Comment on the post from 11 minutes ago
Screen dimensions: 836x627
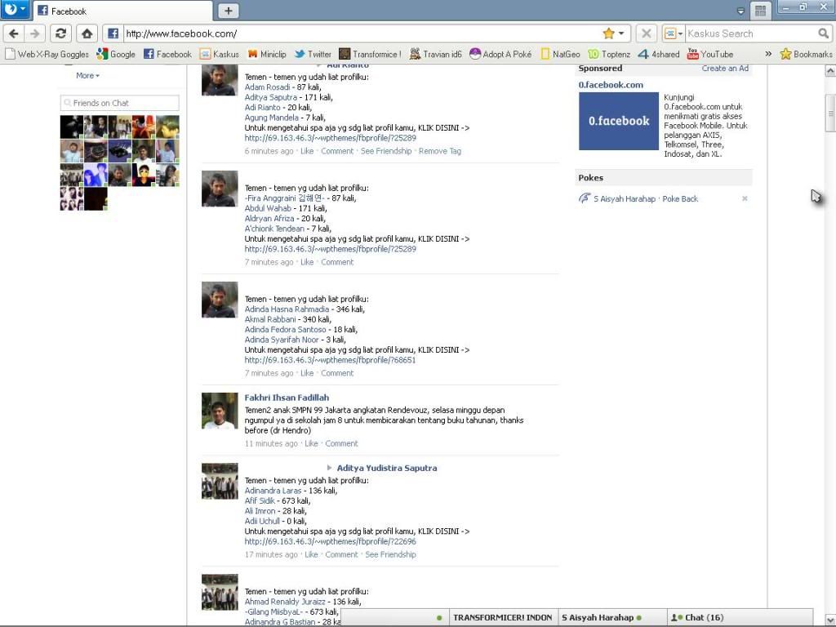pos(342,443)
